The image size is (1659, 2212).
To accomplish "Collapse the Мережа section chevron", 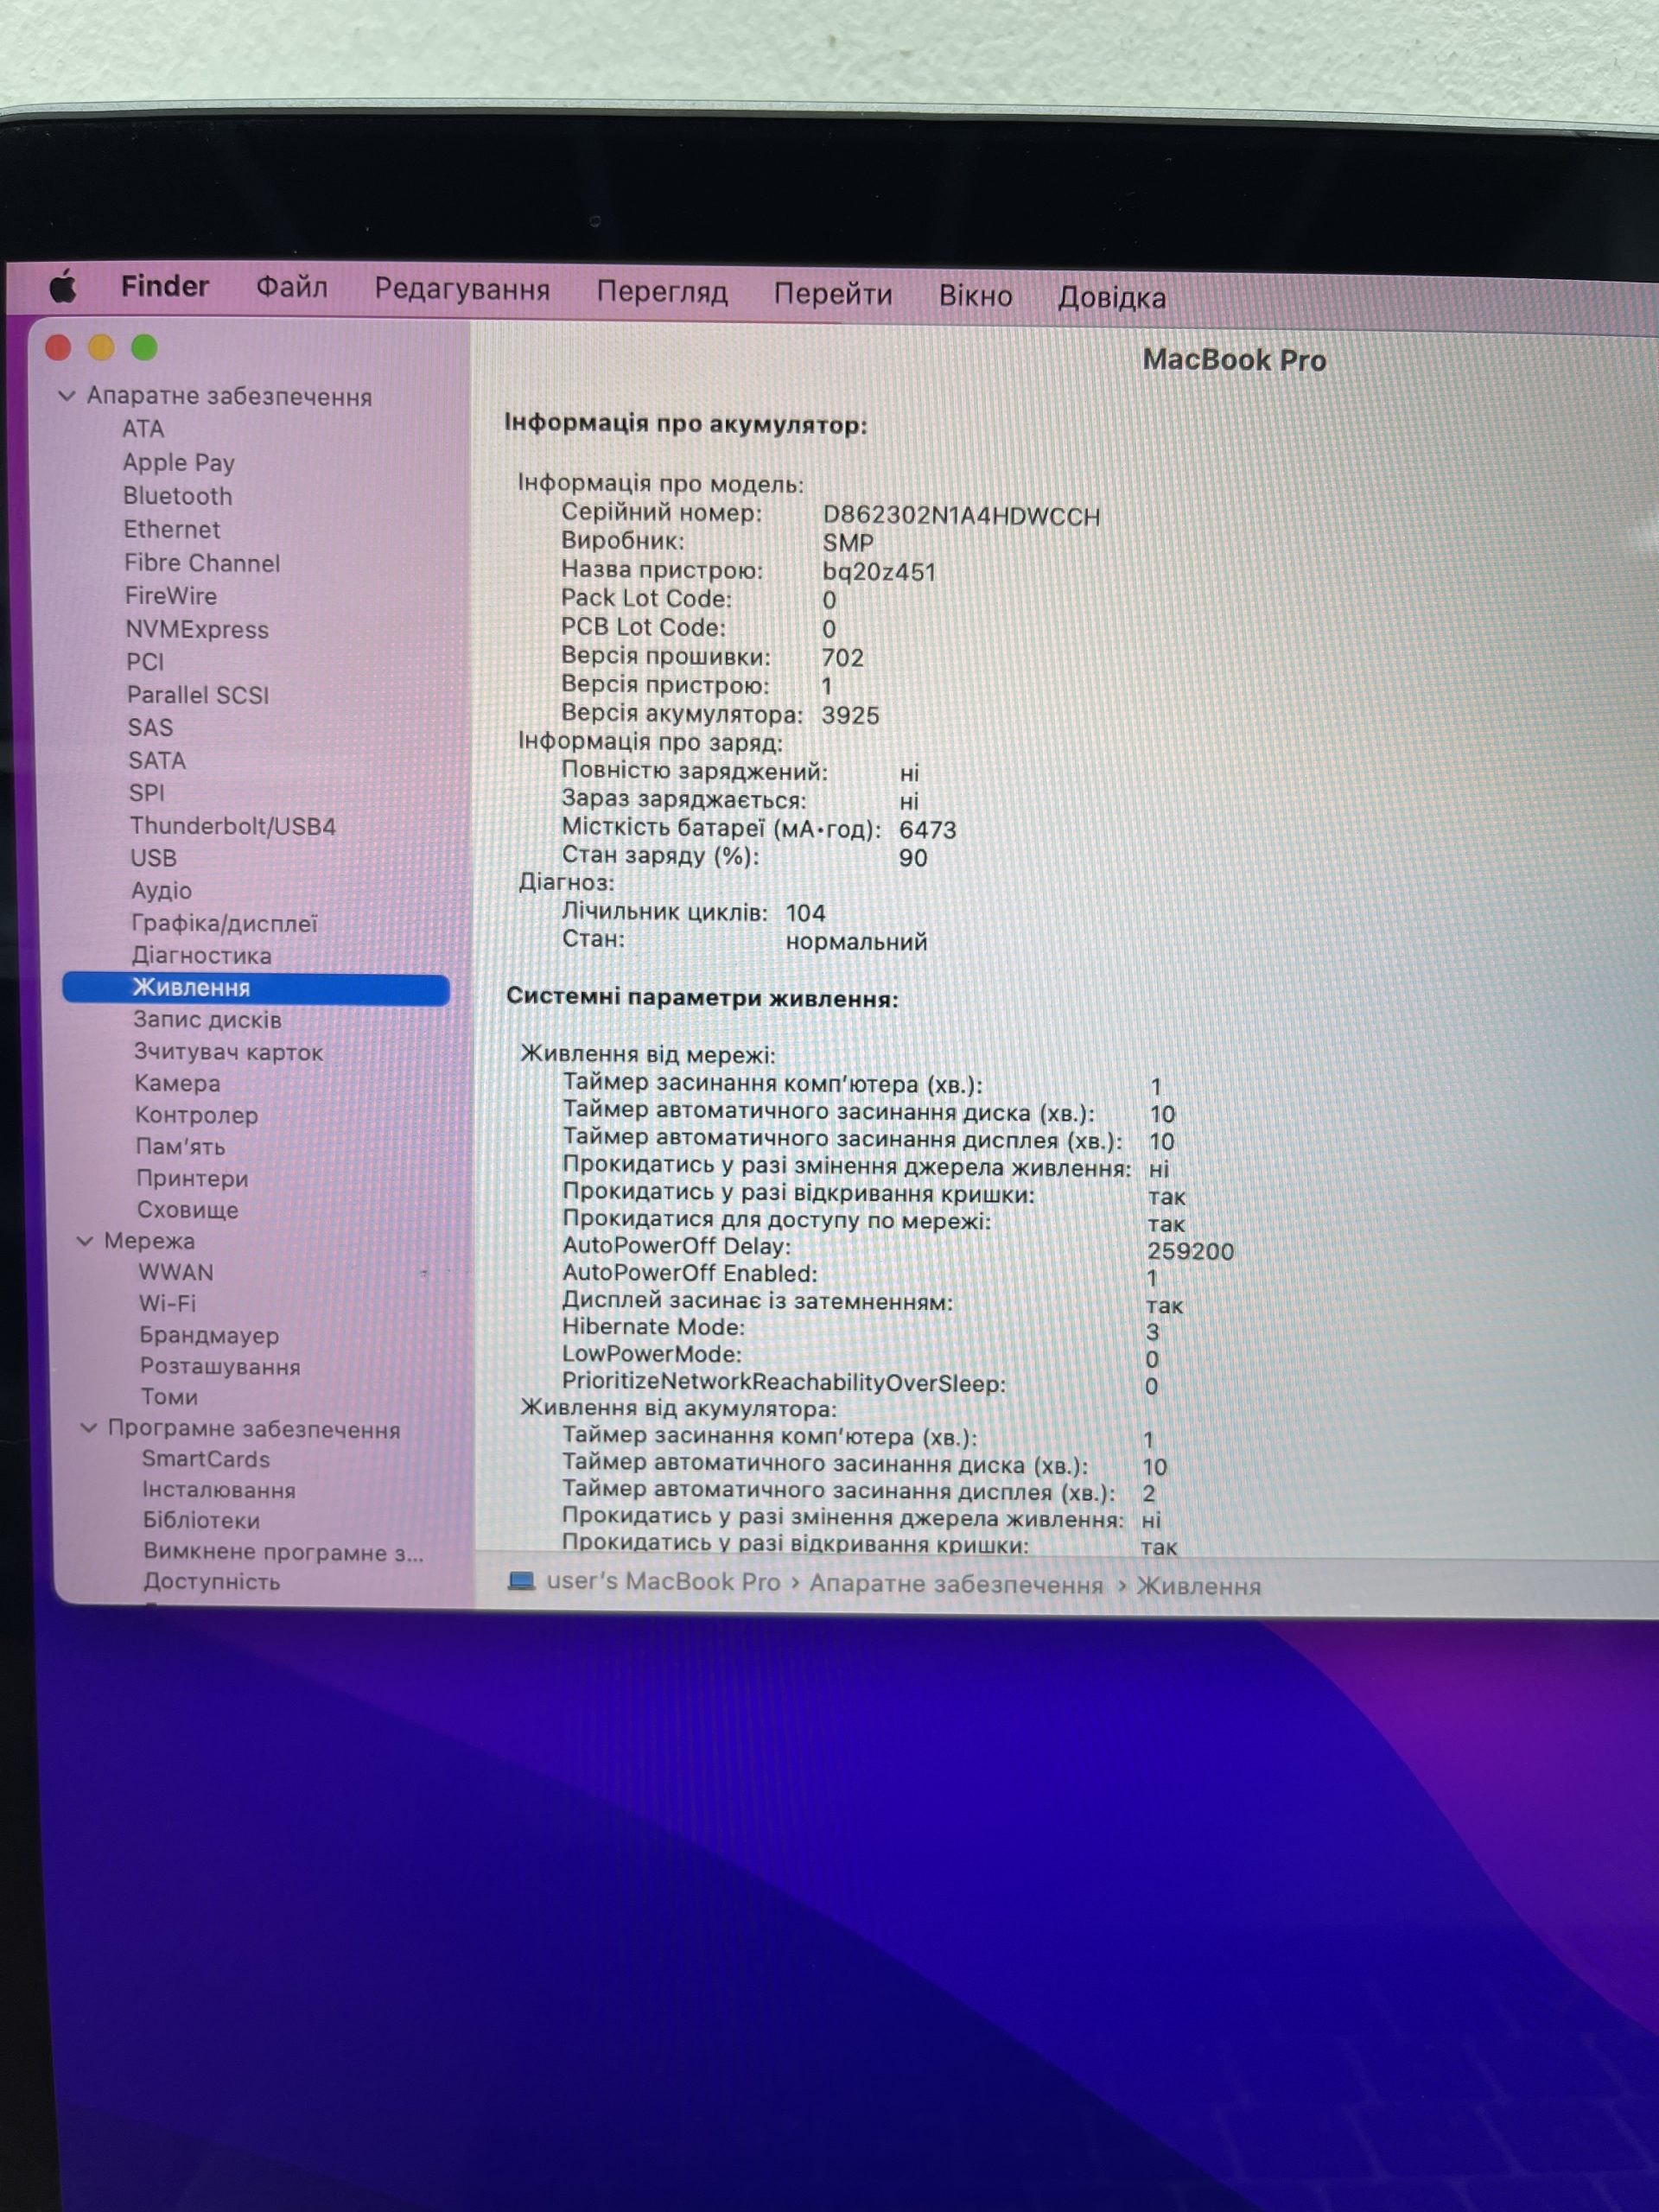I will [x=85, y=1241].
